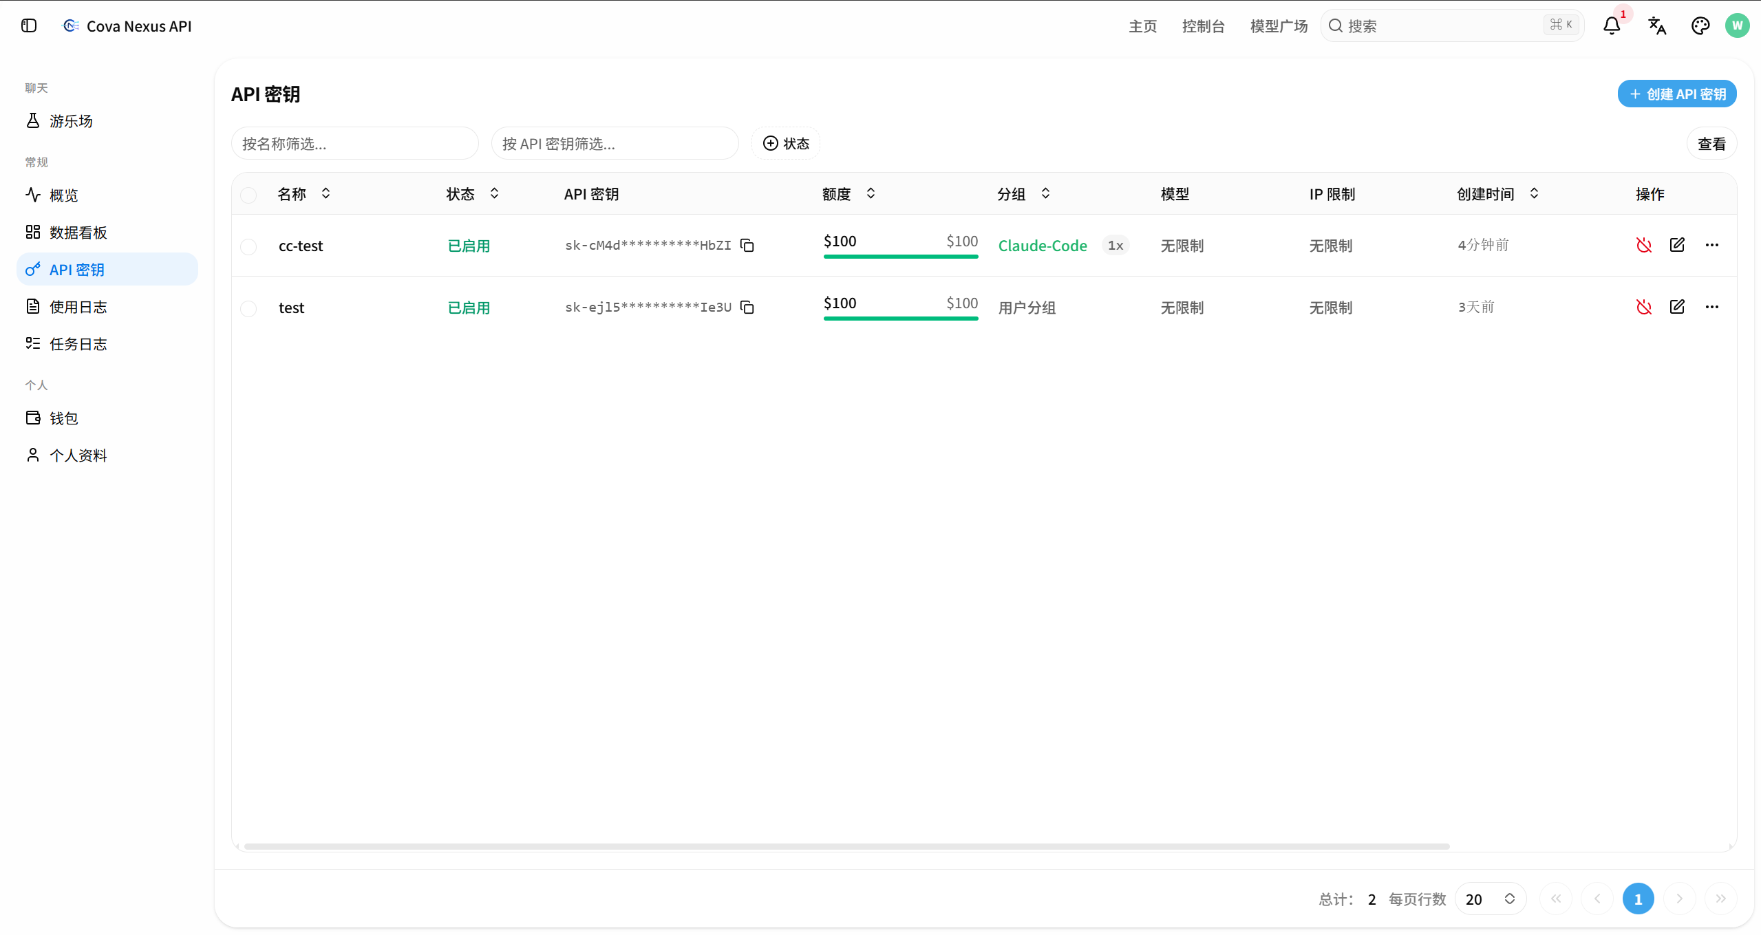
Task: Sort table by 状态 column
Action: pos(473,194)
